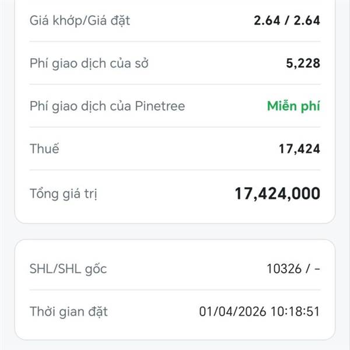Tap the 'Giá khớp/Giá đặt' label
This screenshot has width=350, height=350.
point(80,21)
